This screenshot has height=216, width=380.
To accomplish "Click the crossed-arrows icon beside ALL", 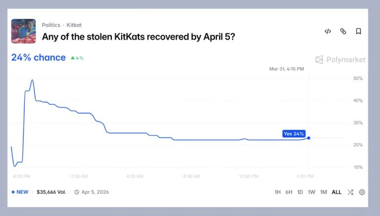I will tap(350, 192).
